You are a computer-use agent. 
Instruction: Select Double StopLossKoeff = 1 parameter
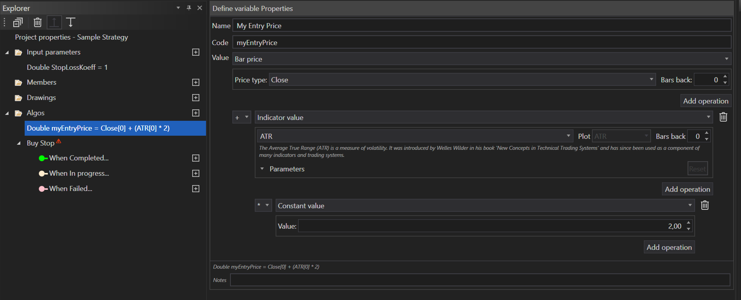(67, 67)
